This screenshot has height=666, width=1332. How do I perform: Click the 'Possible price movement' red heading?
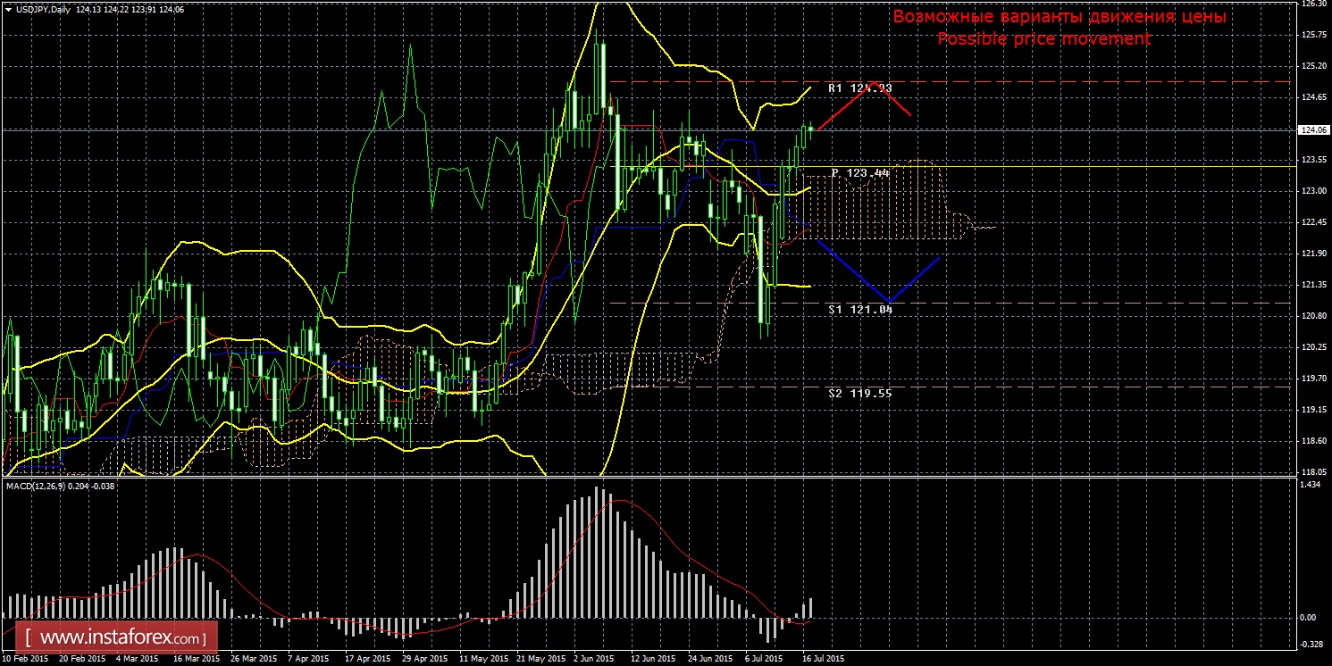coord(1043,39)
